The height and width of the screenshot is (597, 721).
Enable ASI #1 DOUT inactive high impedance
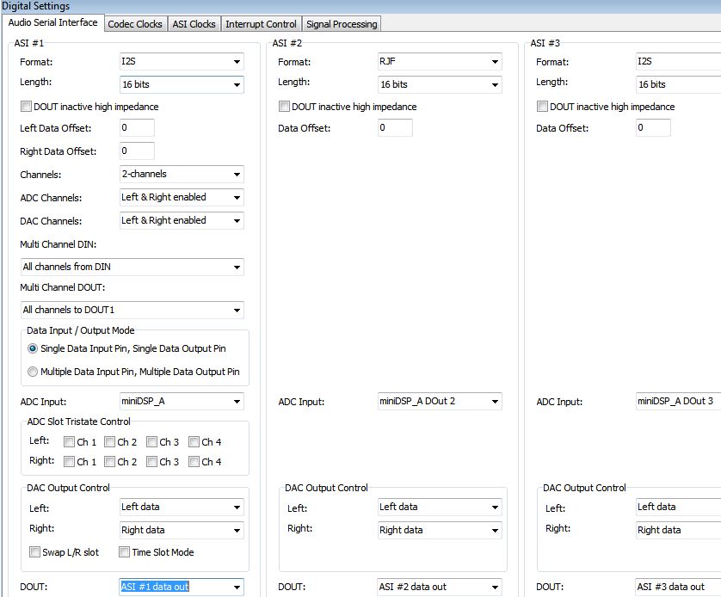tap(26, 107)
